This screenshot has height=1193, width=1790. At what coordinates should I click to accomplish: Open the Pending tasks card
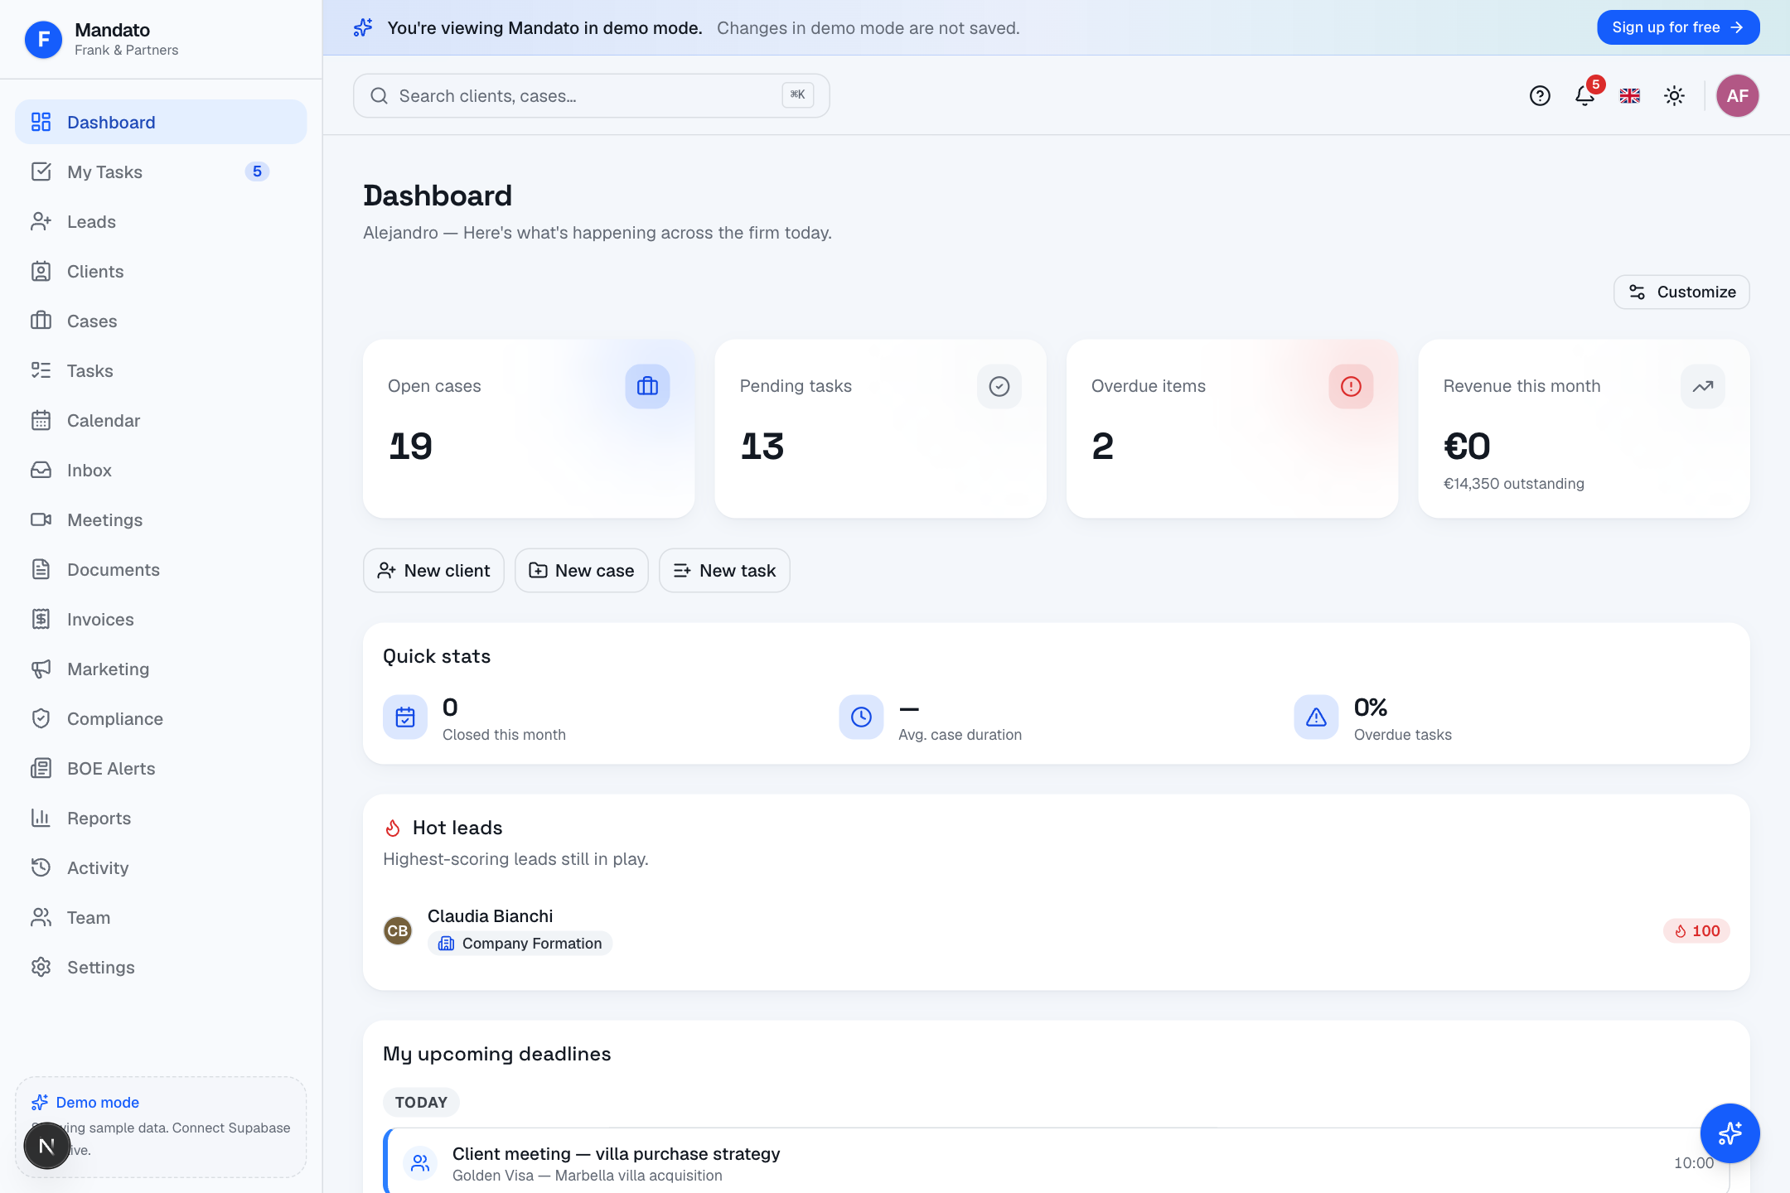pos(881,428)
